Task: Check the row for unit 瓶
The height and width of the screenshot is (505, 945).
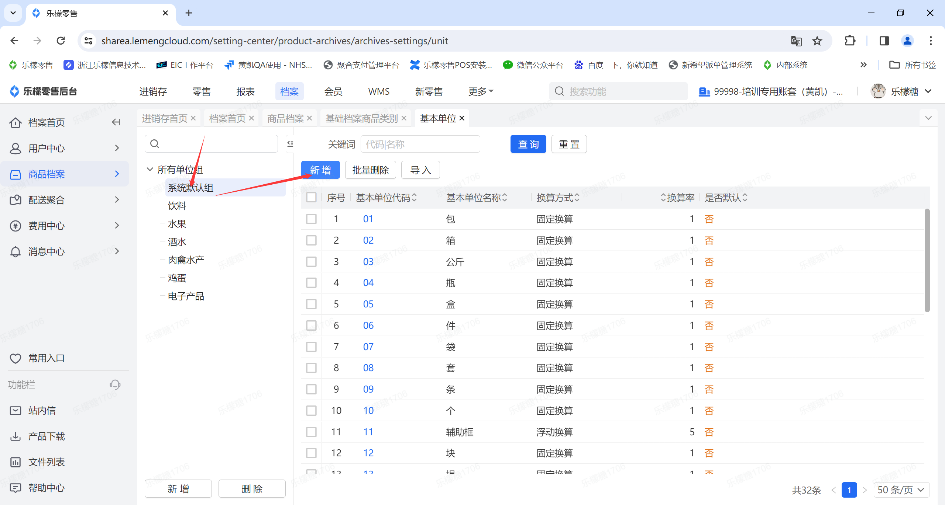Action: point(311,283)
